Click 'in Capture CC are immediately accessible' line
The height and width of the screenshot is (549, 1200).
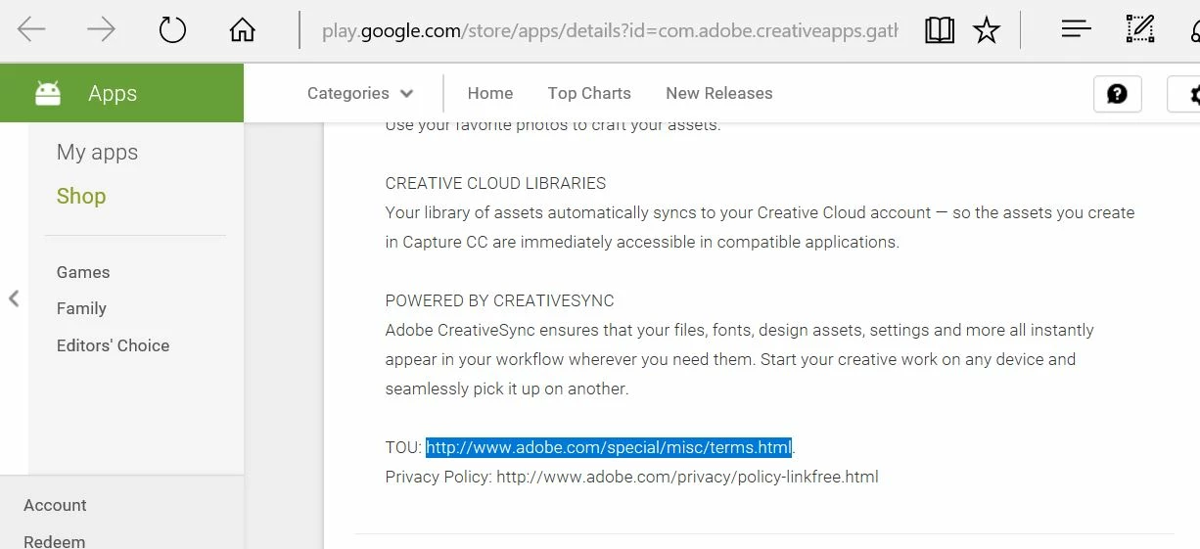(x=642, y=242)
